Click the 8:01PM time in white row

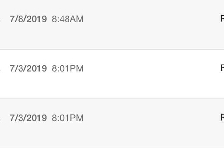pos(68,68)
